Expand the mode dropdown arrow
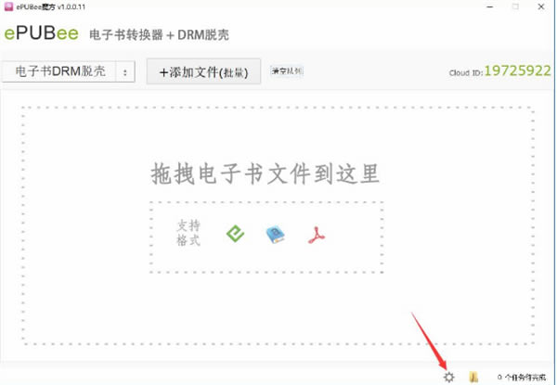 [125, 72]
